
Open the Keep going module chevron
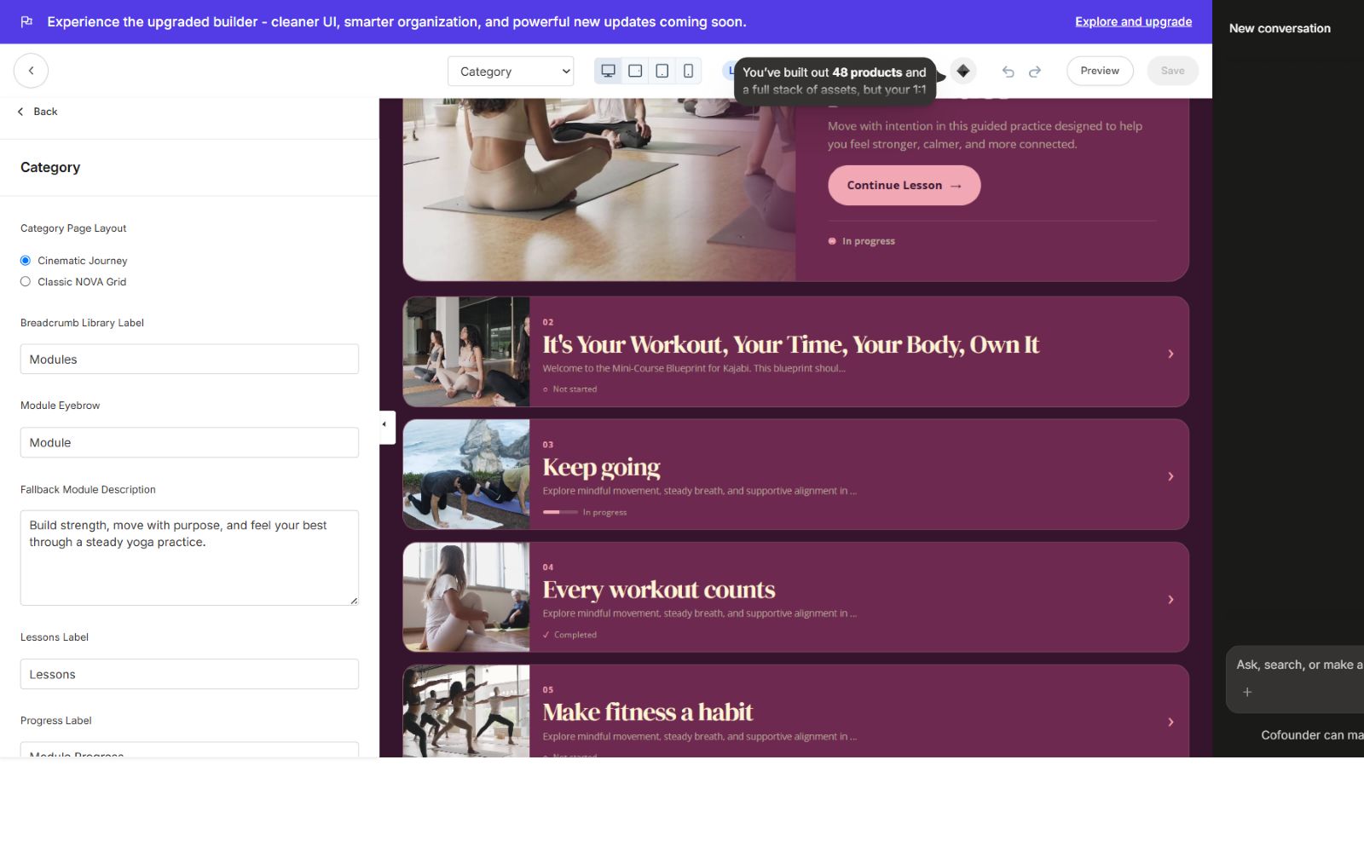pos(1170,476)
